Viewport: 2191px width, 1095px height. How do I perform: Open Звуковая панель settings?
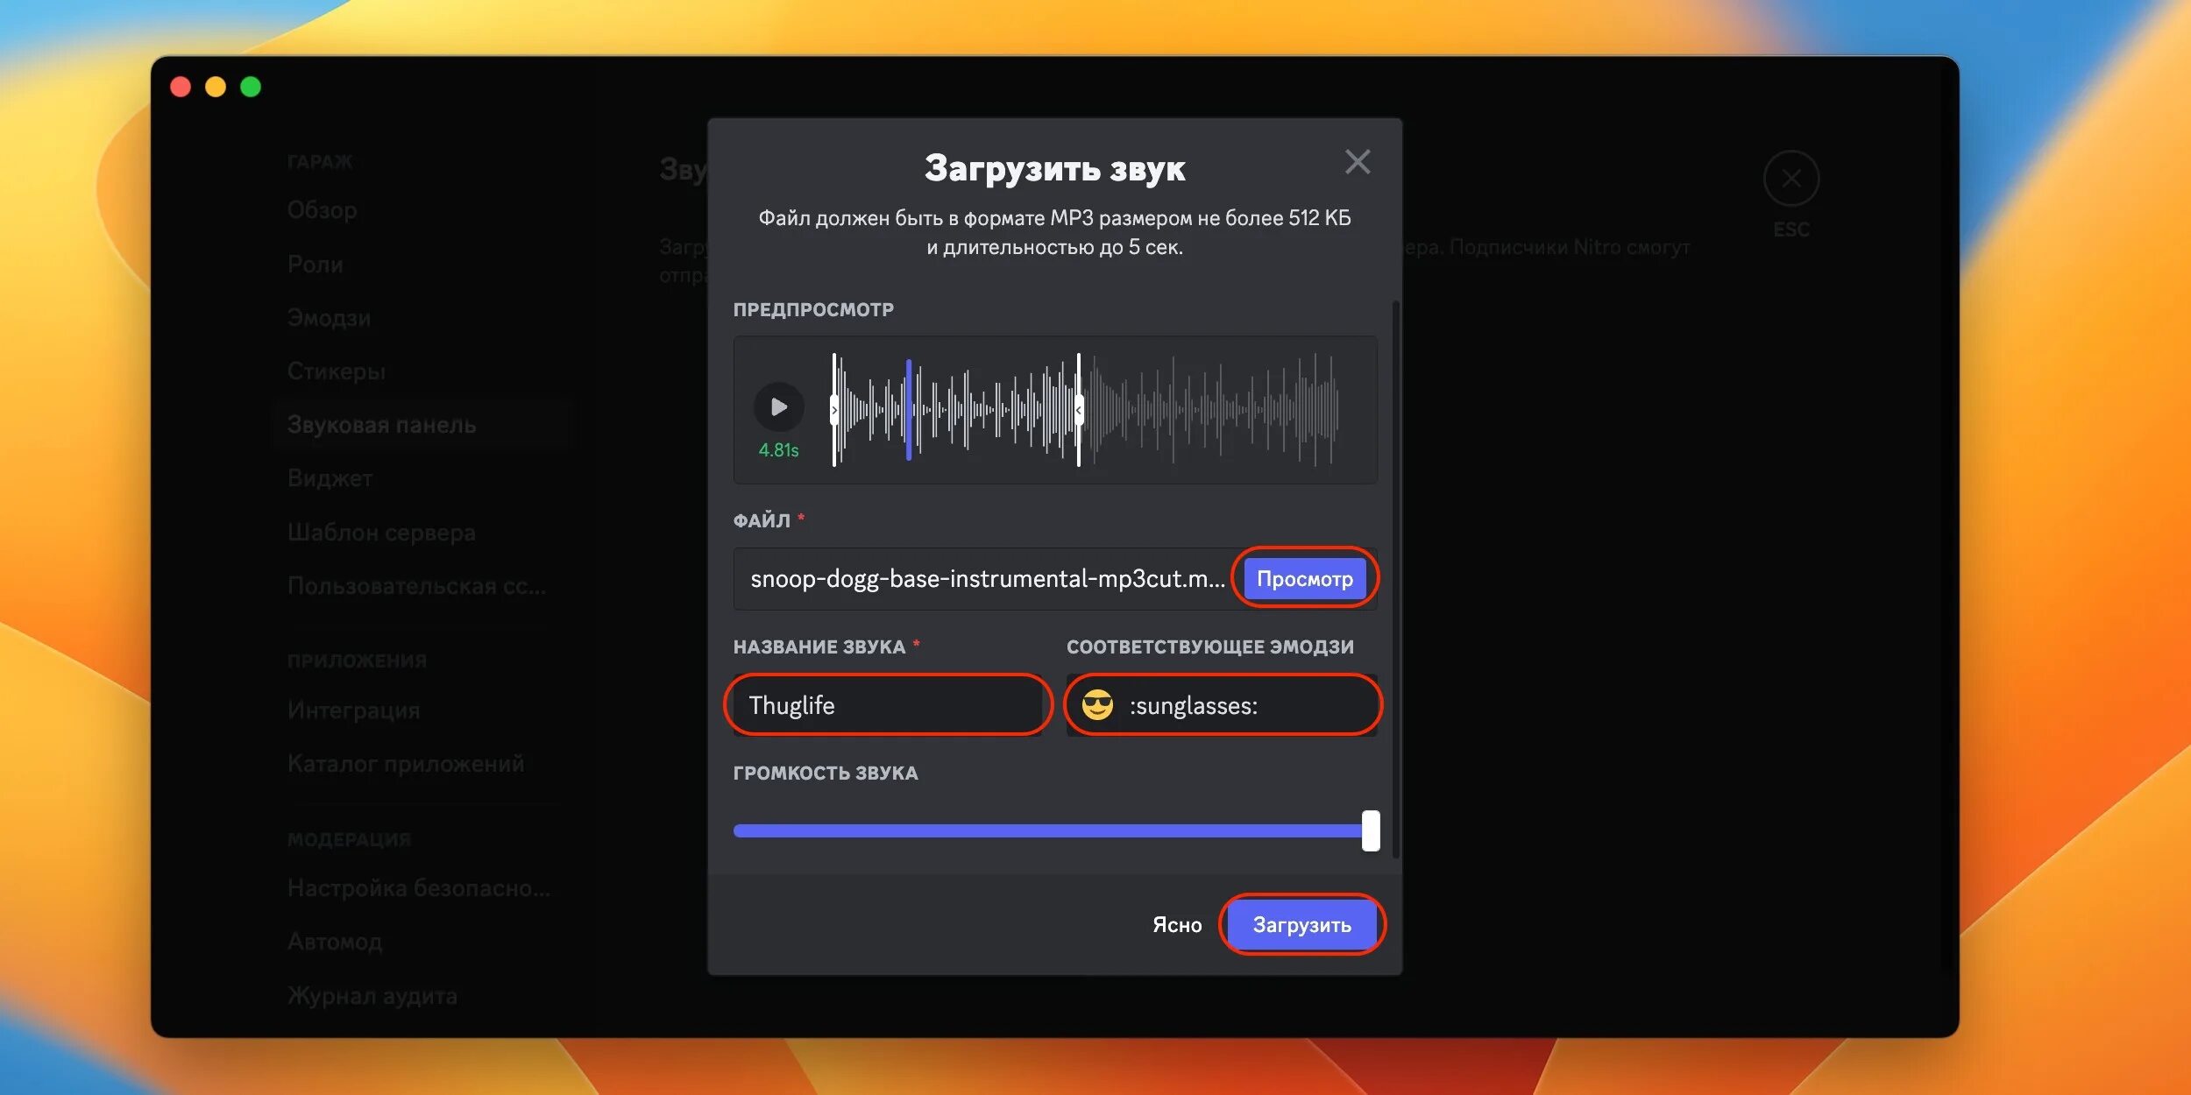pos(381,425)
